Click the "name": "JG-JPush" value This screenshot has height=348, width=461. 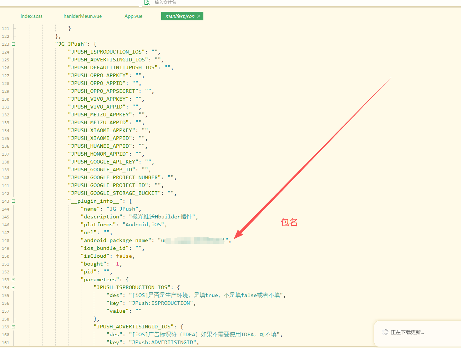pyautogui.click(x=122, y=209)
